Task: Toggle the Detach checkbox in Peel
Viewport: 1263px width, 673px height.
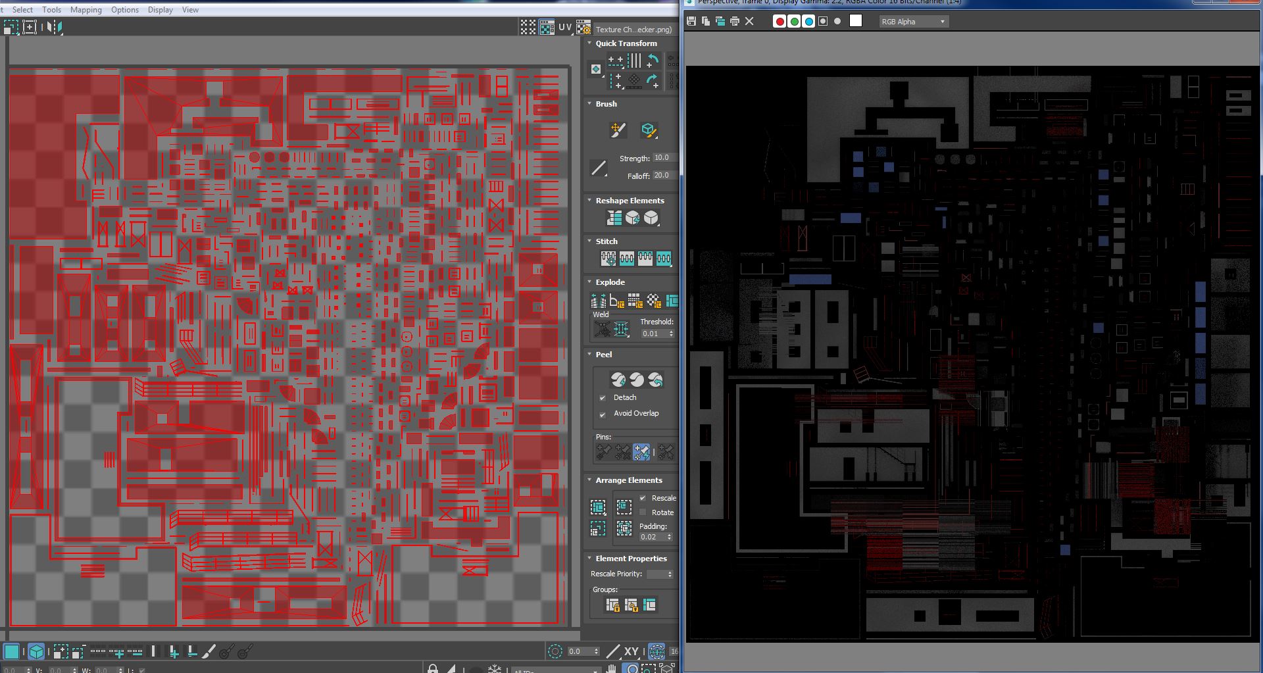Action: pos(603,398)
